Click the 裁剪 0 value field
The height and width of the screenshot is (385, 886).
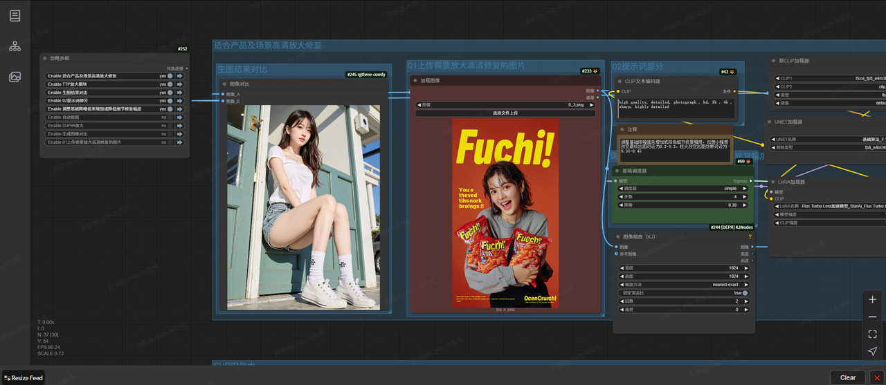(x=683, y=310)
